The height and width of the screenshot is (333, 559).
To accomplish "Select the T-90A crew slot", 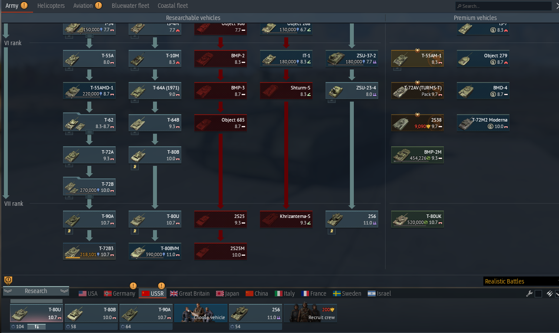I will point(146,313).
